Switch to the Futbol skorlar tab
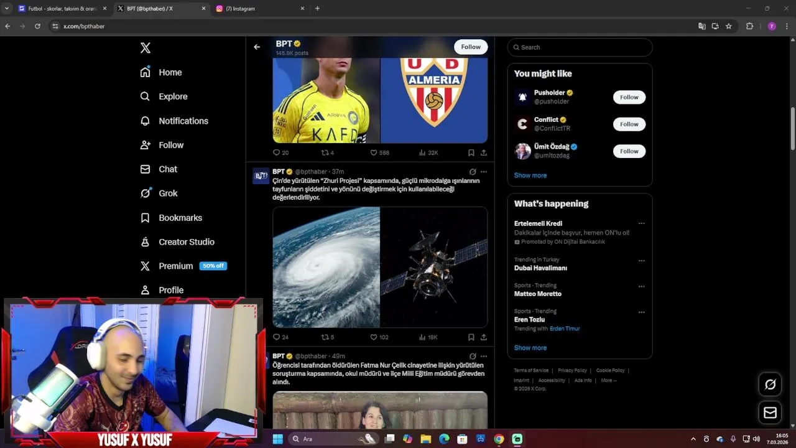Image resolution: width=796 pixels, height=448 pixels. coord(62,9)
